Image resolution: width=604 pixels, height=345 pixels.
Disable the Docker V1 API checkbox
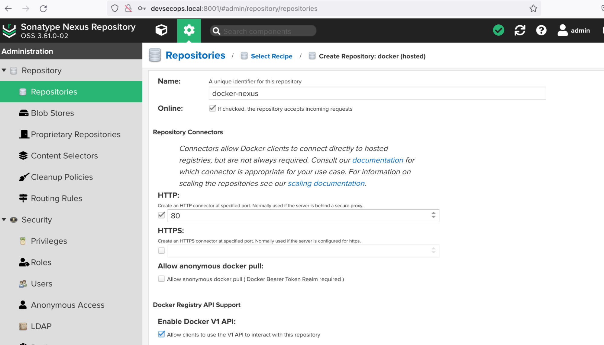(x=161, y=334)
